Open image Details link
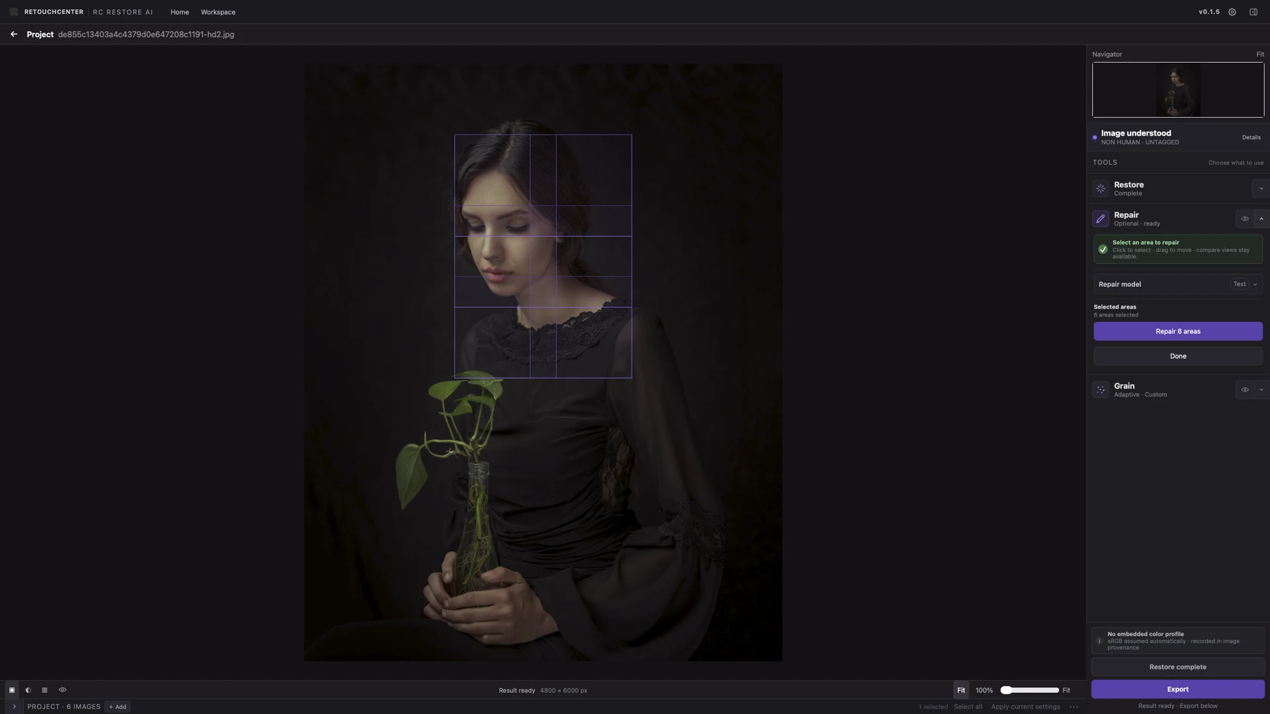The image size is (1270, 714). [1251, 138]
